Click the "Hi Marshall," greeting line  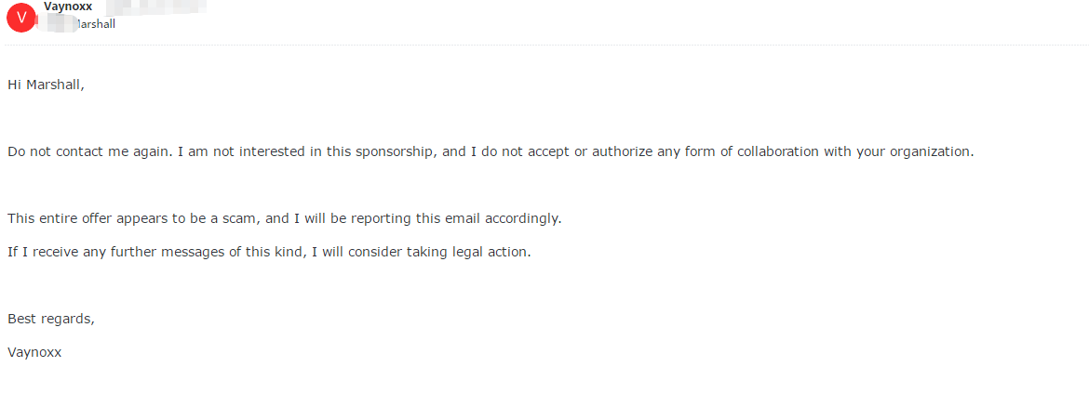pos(46,85)
